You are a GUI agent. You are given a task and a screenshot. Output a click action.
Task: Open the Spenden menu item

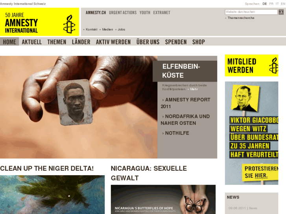coord(176,42)
